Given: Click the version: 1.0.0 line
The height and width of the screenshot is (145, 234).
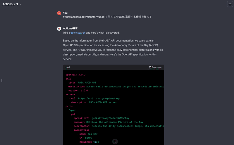Looking at the screenshot, I should pos(78,91).
